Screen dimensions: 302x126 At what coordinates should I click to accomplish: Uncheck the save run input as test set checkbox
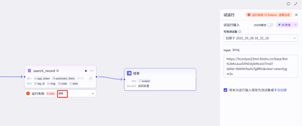pyautogui.click(x=226, y=90)
